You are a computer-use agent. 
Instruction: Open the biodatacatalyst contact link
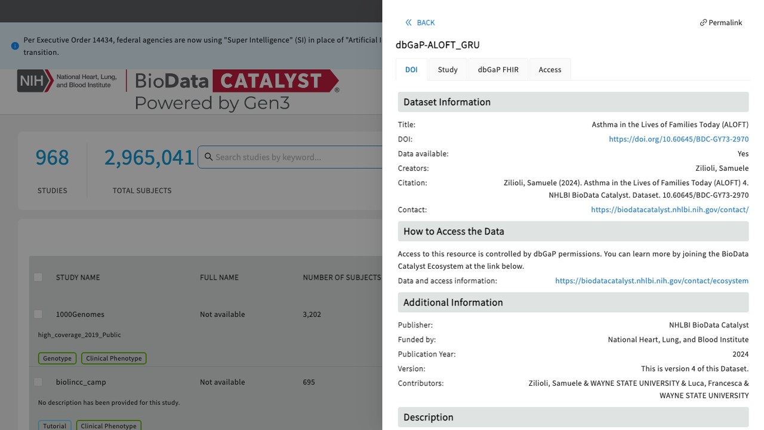pos(670,210)
